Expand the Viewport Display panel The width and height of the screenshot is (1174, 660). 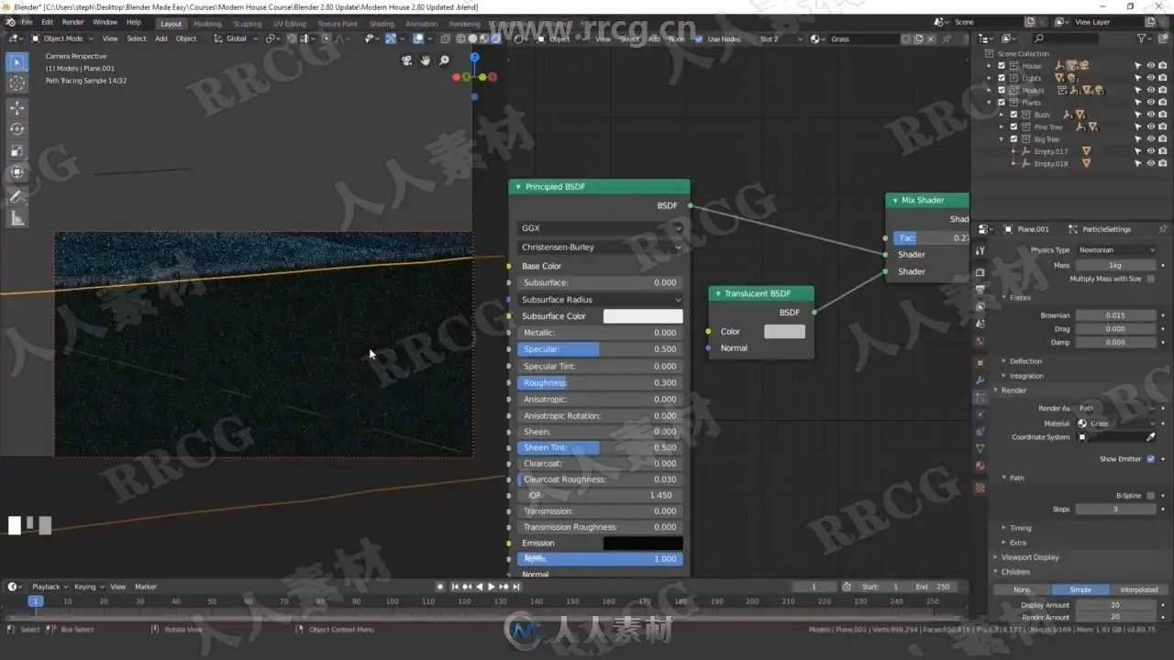[1030, 557]
